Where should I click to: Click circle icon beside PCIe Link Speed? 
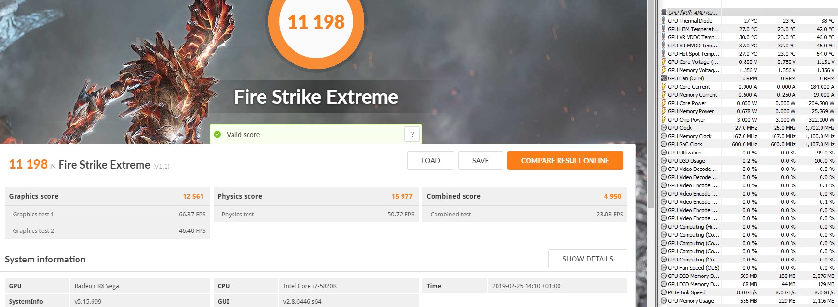tap(664, 292)
